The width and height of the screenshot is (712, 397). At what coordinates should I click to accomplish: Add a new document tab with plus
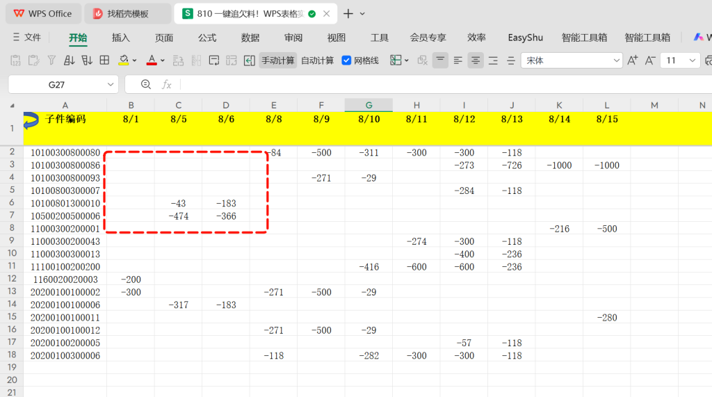pos(348,14)
